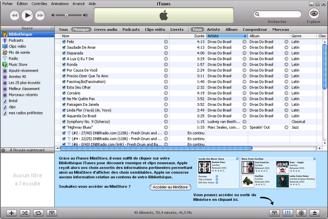The height and width of the screenshot is (219, 328).
Task: Click the add playlist plus button
Action: click(12, 213)
